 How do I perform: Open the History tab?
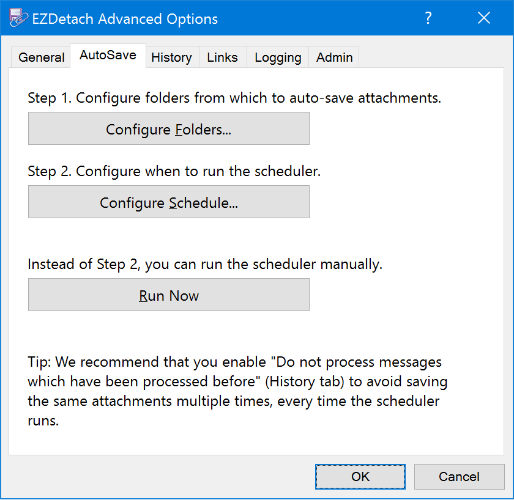point(172,57)
